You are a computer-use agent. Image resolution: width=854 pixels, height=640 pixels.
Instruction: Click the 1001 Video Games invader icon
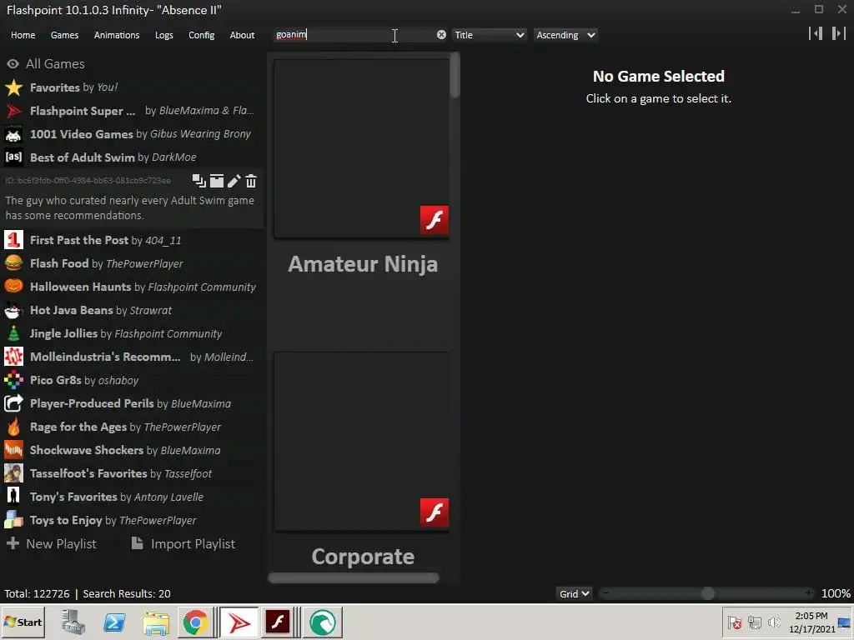tap(13, 134)
